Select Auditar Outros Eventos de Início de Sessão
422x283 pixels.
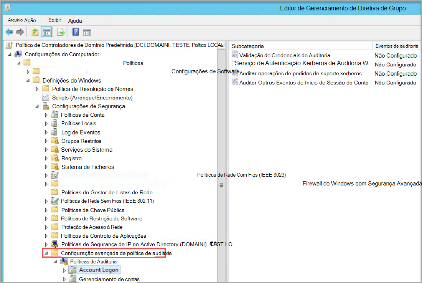point(304,83)
